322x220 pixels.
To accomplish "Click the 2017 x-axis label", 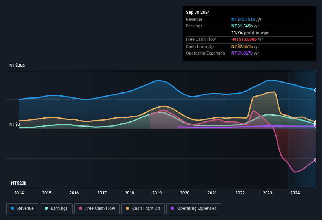I will [x=102, y=193].
